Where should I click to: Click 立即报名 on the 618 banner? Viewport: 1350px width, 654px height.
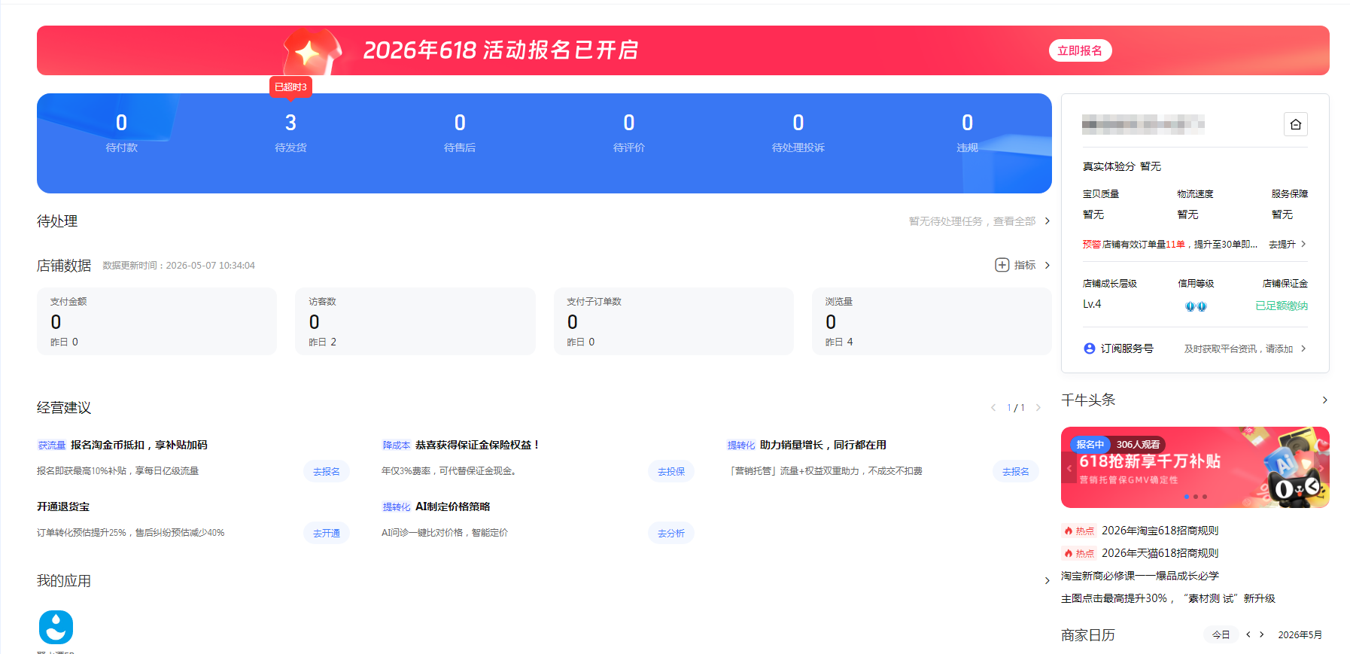coord(1080,50)
